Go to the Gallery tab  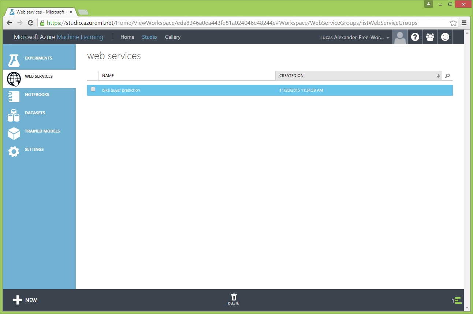[172, 37]
